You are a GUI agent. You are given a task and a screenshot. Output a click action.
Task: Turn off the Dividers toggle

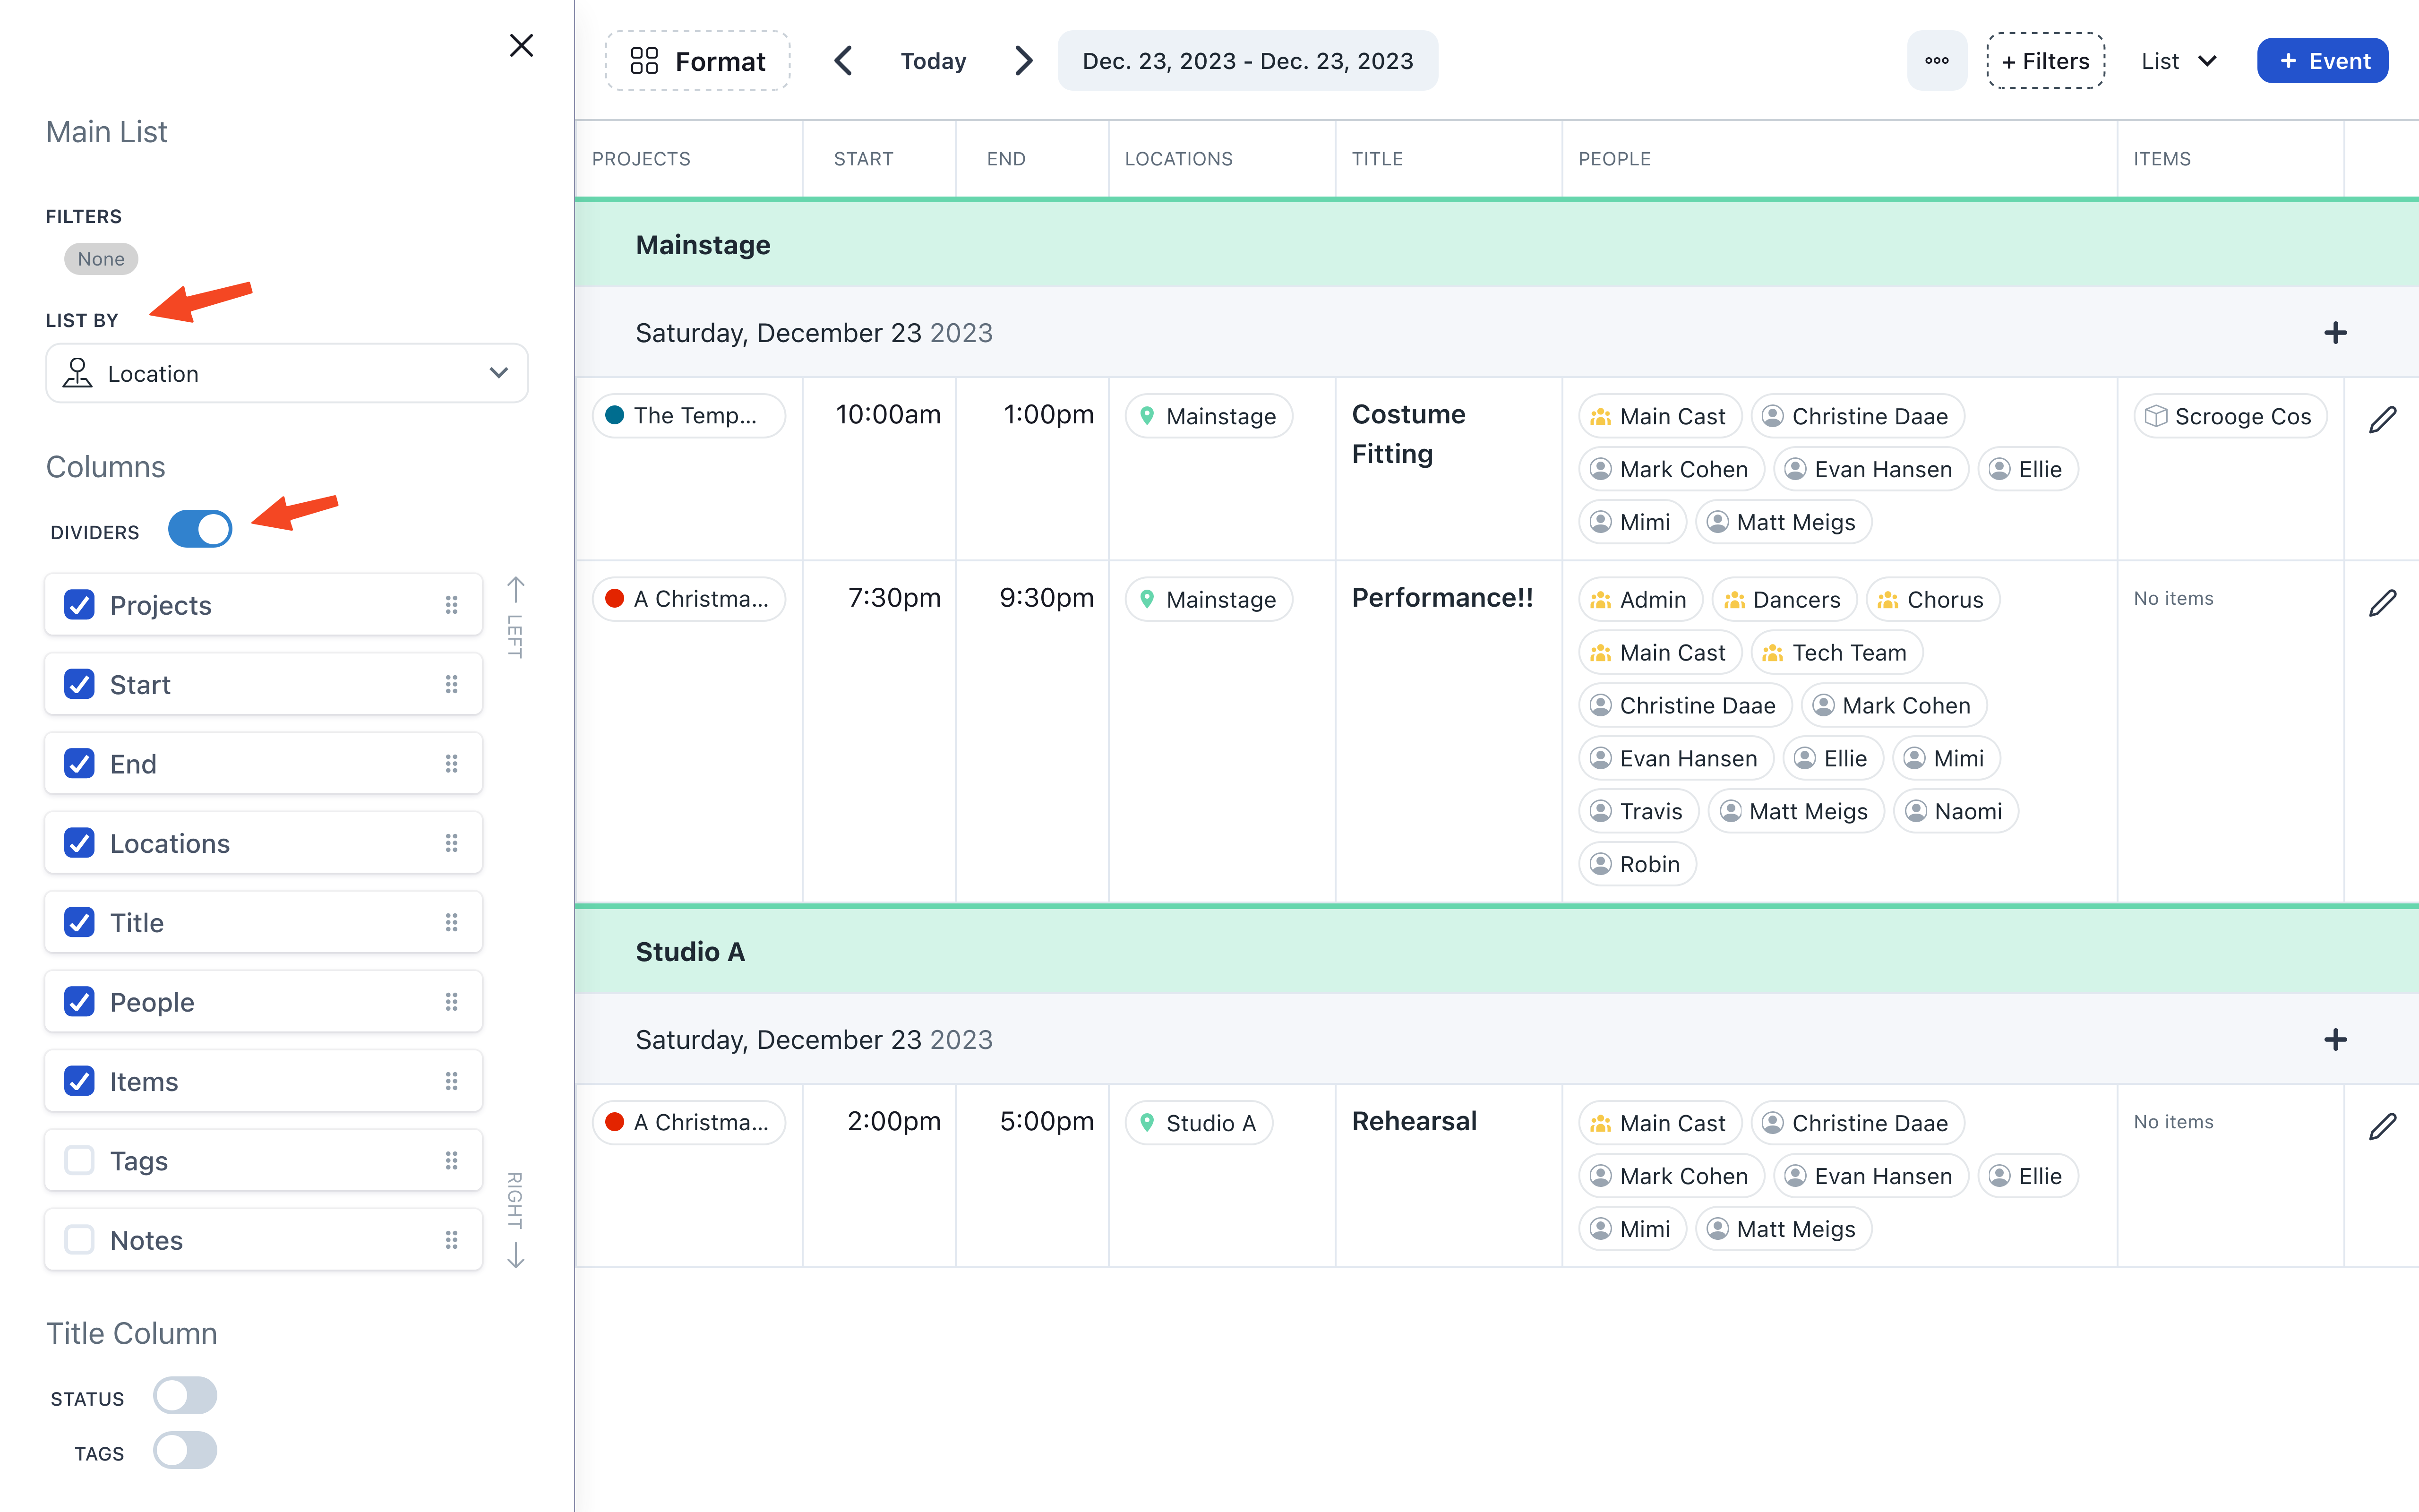click(200, 530)
